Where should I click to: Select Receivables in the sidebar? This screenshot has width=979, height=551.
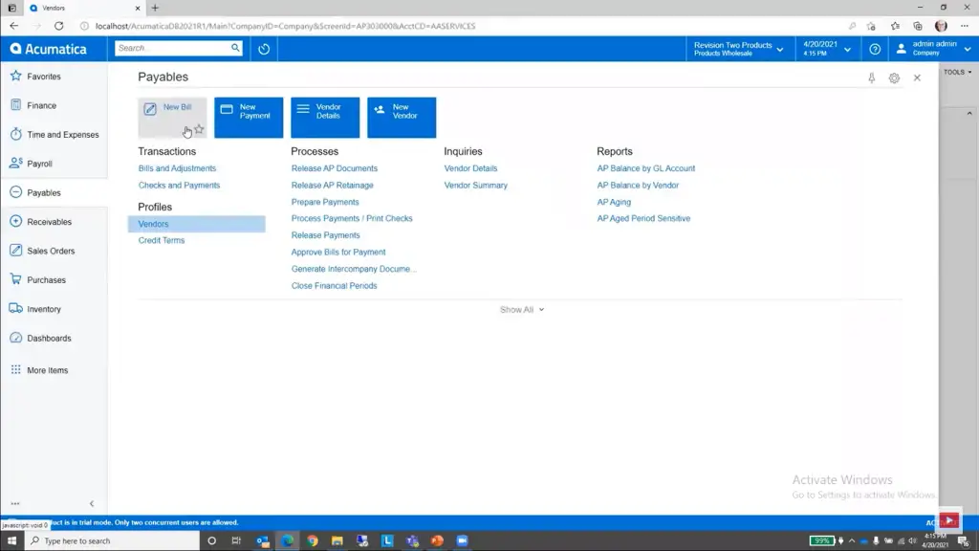(50, 222)
